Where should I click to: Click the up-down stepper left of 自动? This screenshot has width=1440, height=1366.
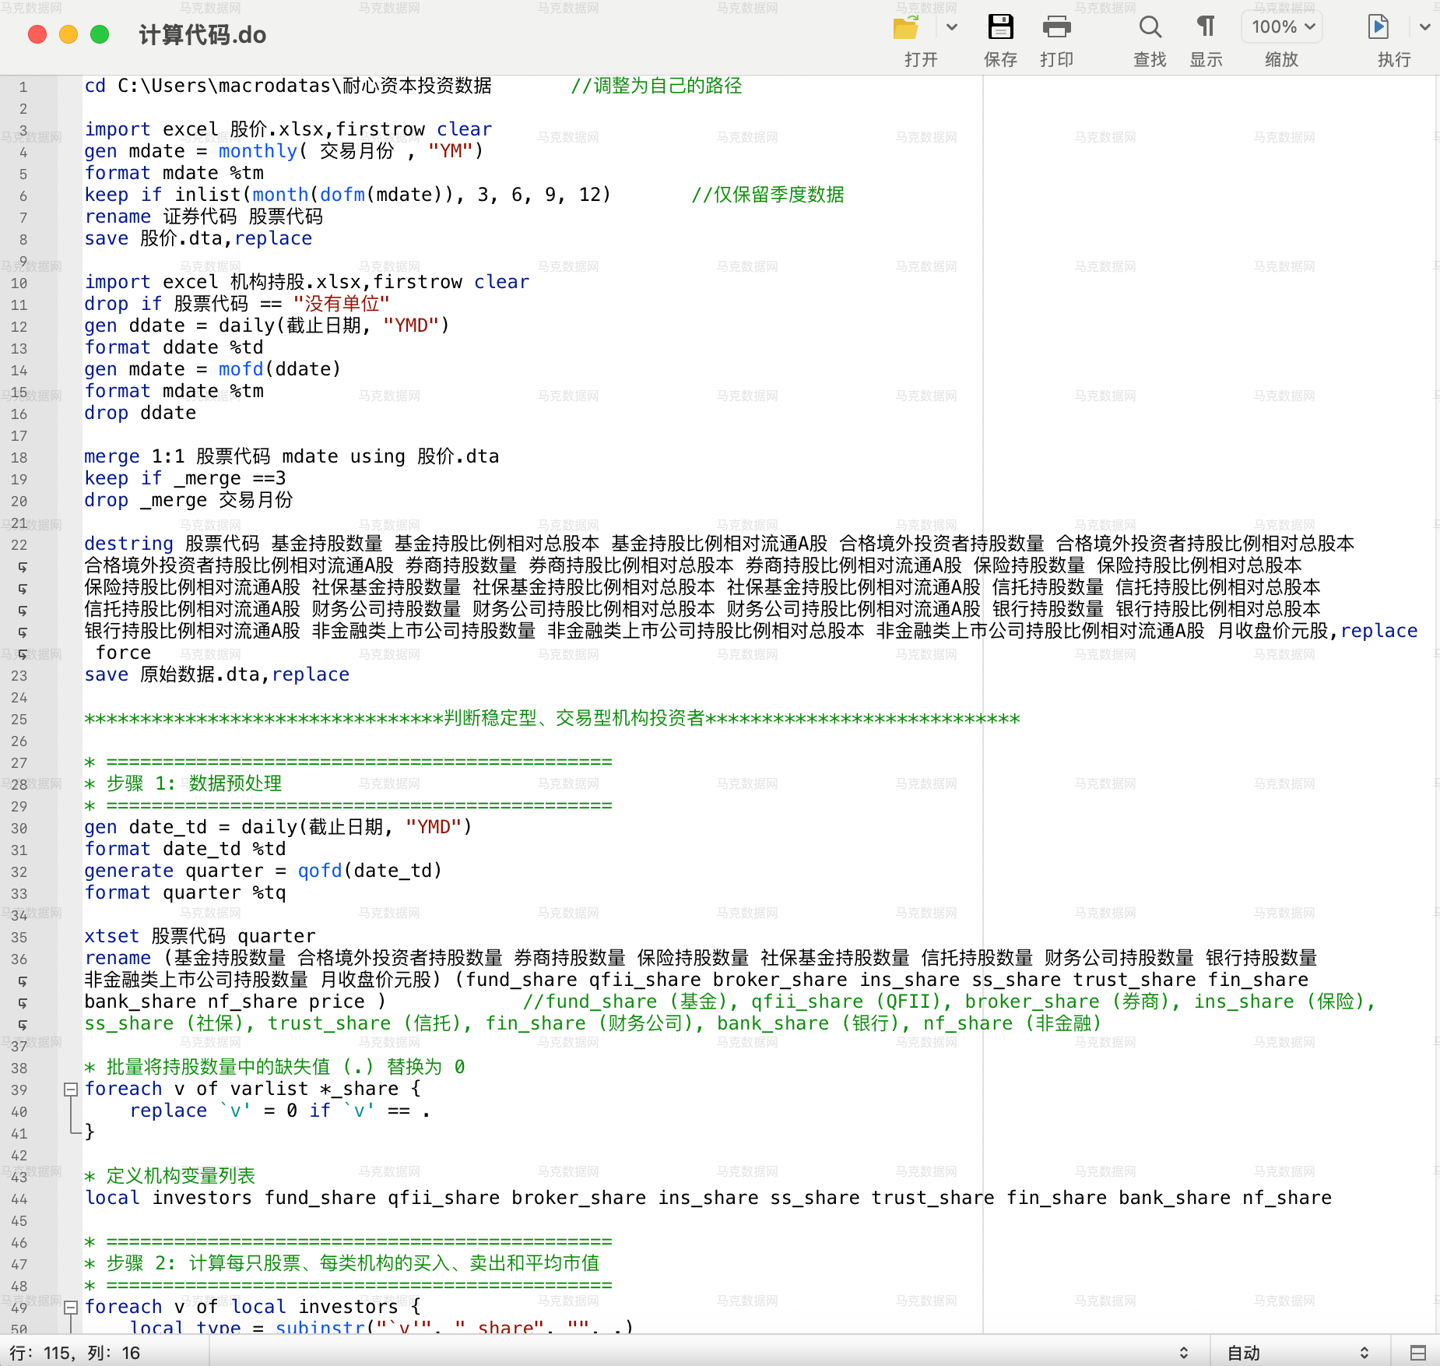[x=1184, y=1353]
